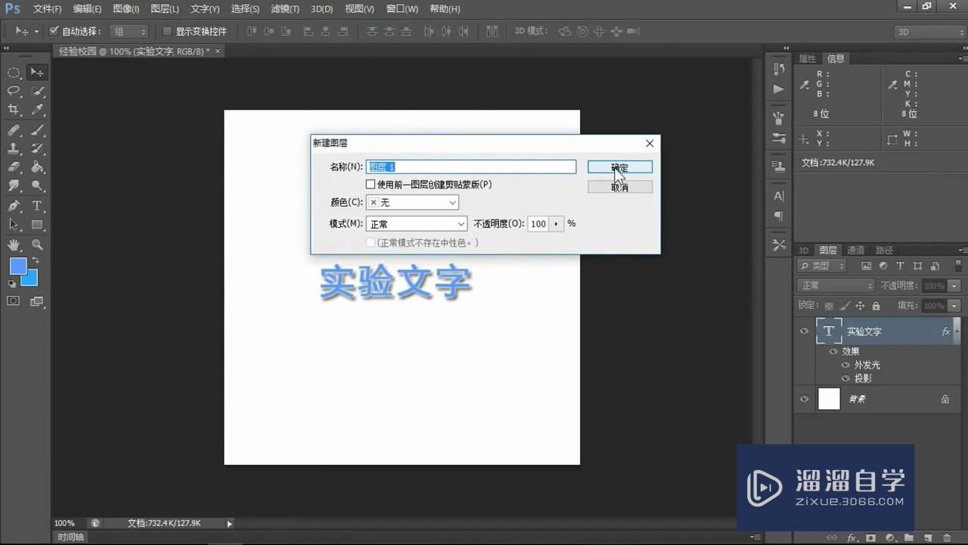Select the Healing Brush tool
This screenshot has width=968, height=545.
pos(14,129)
